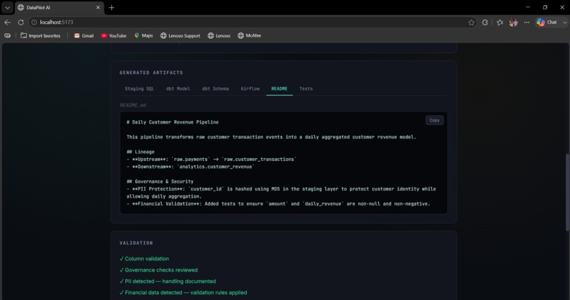The width and height of the screenshot is (570, 300).
Task: Open YouTube bookmark
Action: pos(113,35)
